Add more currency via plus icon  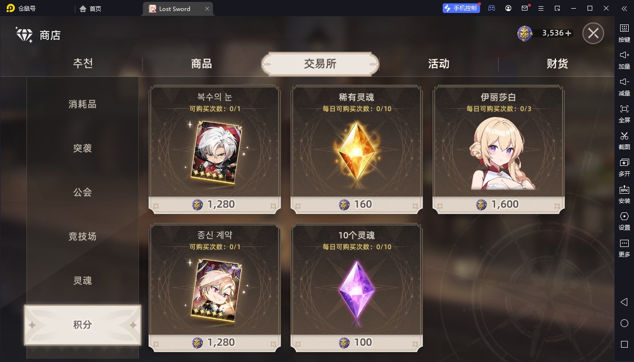pos(568,33)
